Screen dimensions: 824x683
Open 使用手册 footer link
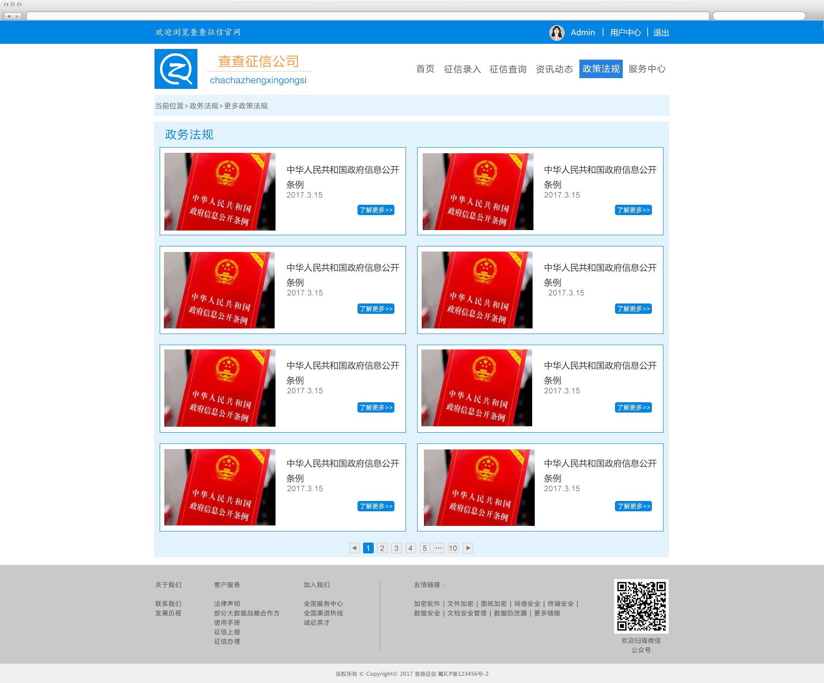(x=227, y=622)
